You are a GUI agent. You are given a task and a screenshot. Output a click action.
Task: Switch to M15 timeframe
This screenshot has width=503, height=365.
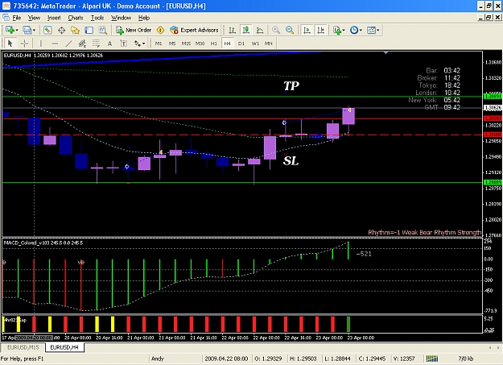[x=186, y=44]
